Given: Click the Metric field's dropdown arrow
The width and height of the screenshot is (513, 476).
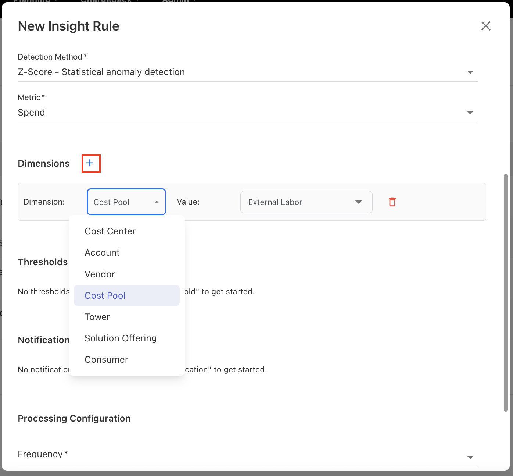Looking at the screenshot, I should (x=470, y=113).
